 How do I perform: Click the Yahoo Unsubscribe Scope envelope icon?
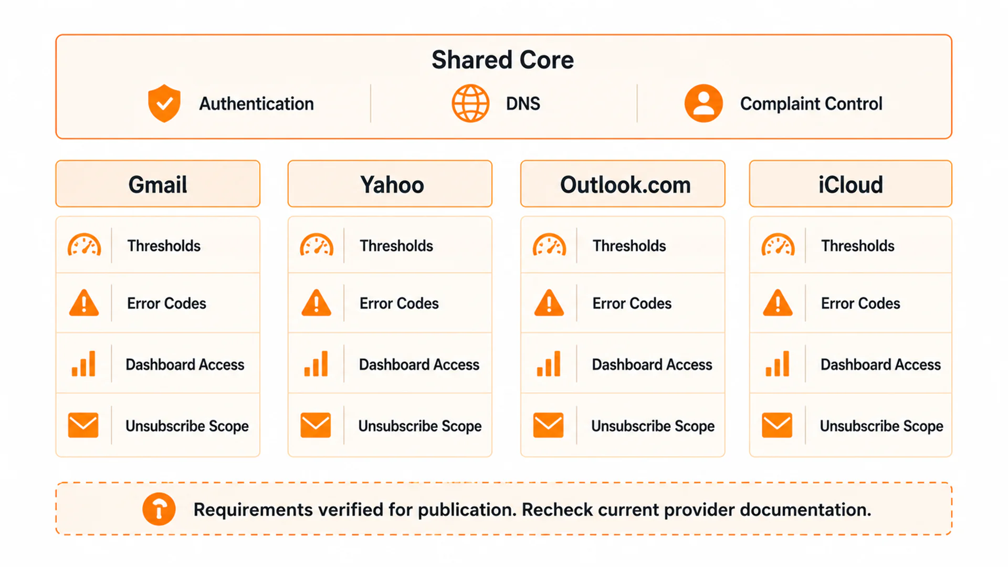pyautogui.click(x=316, y=425)
